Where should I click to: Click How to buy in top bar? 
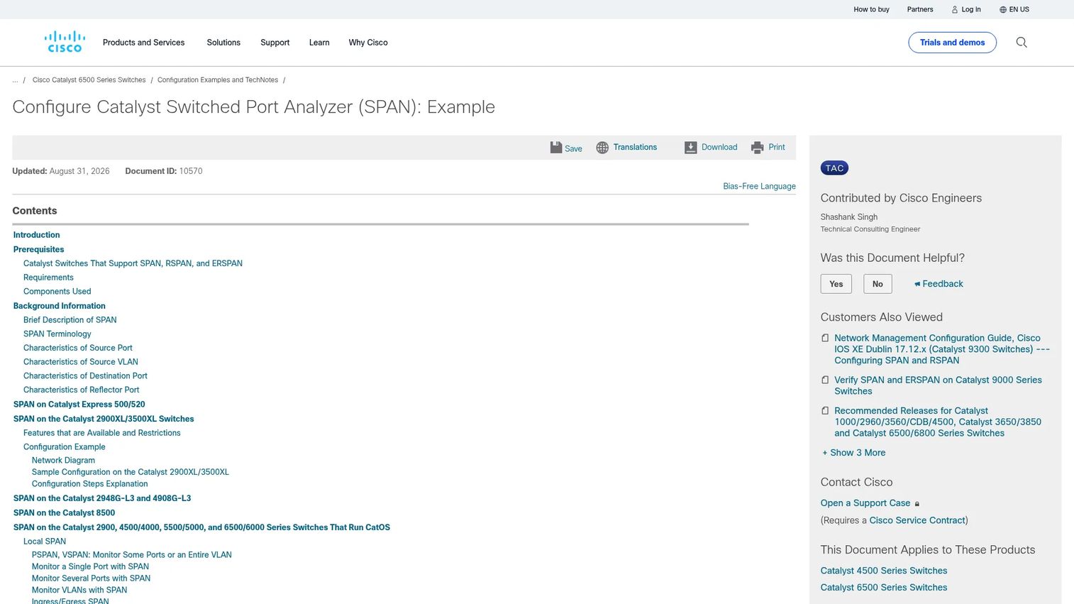click(871, 10)
